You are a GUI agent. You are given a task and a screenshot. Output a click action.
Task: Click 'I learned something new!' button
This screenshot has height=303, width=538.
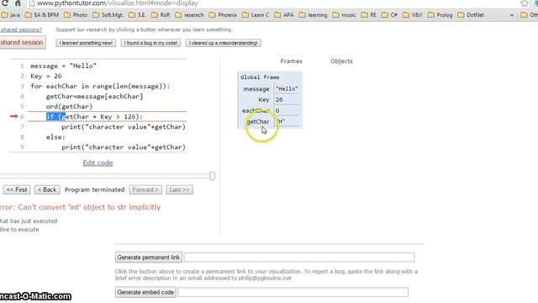click(86, 43)
